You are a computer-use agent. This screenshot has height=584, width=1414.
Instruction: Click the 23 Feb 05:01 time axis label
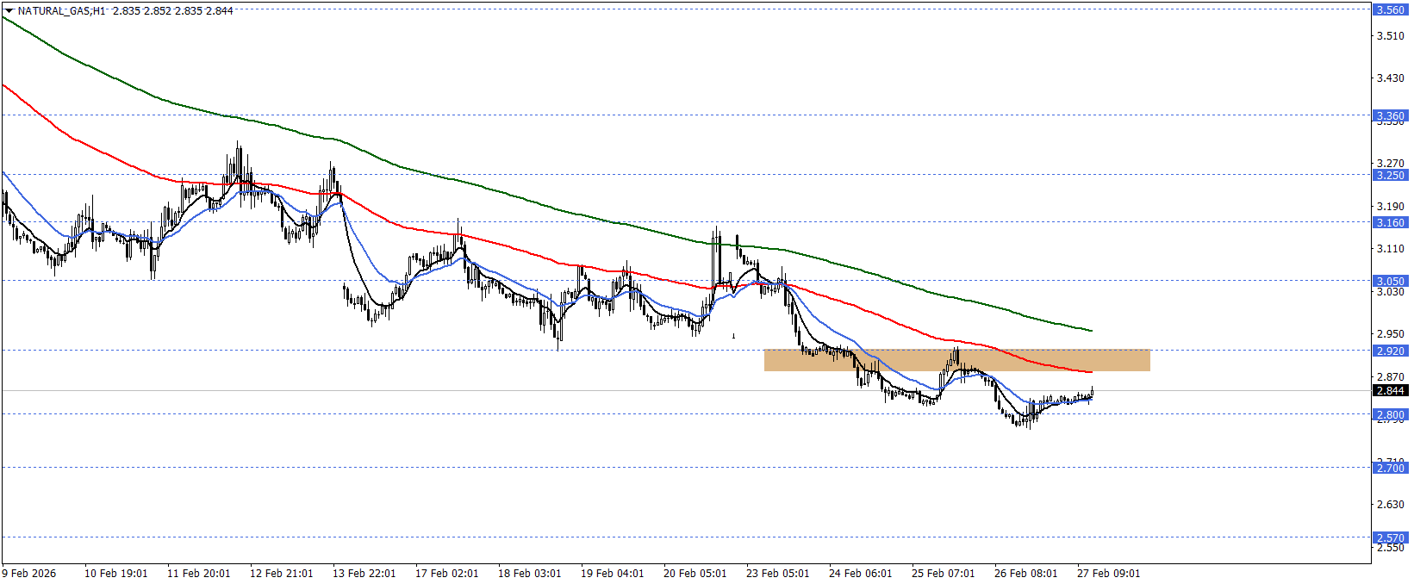(x=777, y=574)
